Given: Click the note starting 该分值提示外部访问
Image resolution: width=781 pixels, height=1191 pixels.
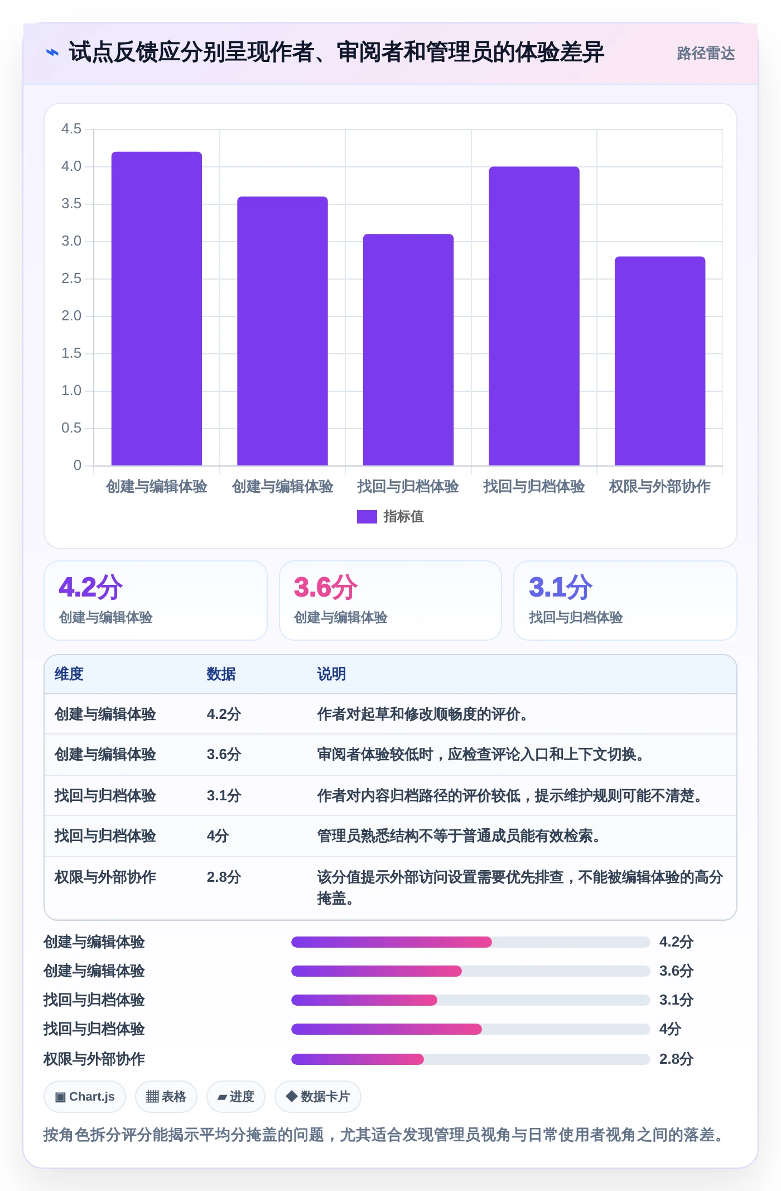Looking at the screenshot, I should pos(520,888).
